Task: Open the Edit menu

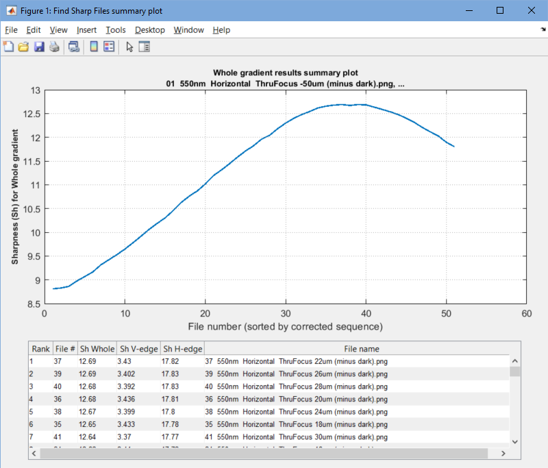Action: click(34, 30)
